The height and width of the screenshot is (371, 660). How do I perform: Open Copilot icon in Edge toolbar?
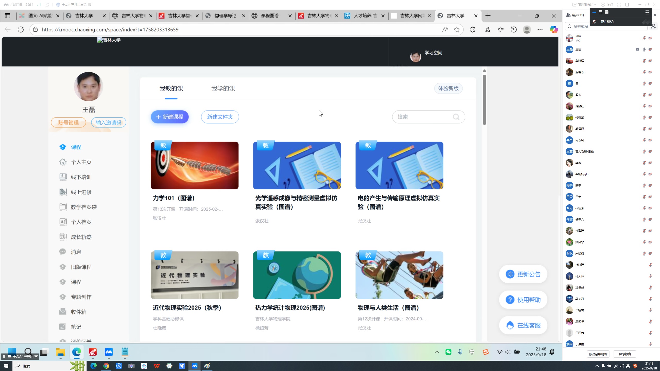click(x=554, y=30)
